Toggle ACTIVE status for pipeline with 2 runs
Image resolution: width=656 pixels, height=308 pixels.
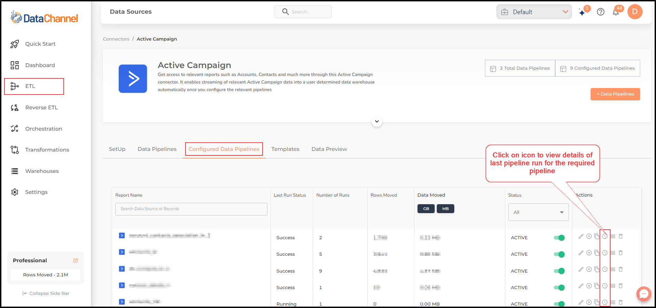[559, 238]
